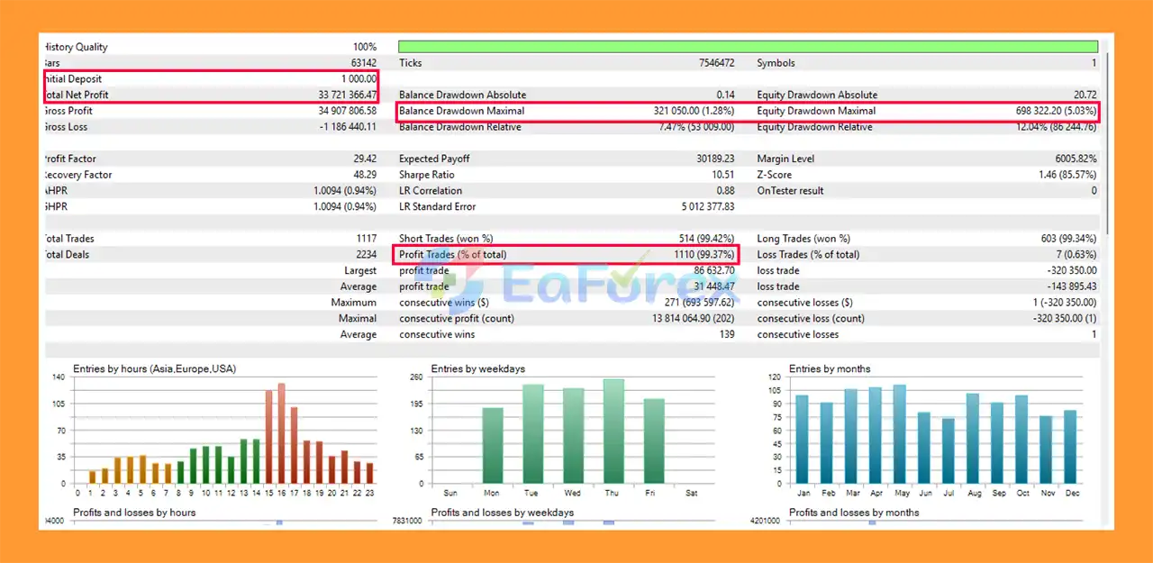Click the Monday bar in weekdays chart
The width and height of the screenshot is (1153, 563).
coord(493,446)
